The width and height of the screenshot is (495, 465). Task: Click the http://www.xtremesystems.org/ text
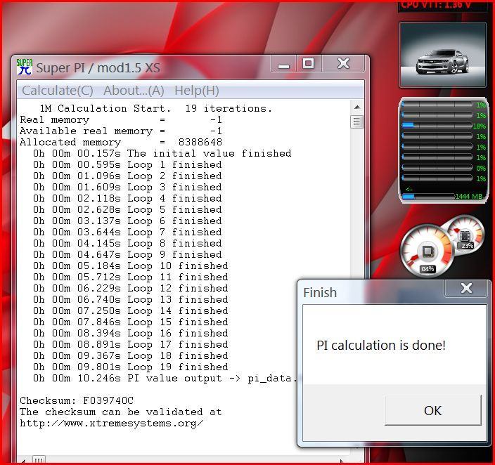(x=111, y=424)
